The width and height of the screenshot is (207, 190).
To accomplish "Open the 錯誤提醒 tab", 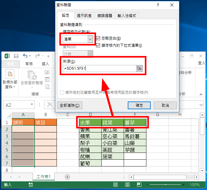I will pos(106,15).
